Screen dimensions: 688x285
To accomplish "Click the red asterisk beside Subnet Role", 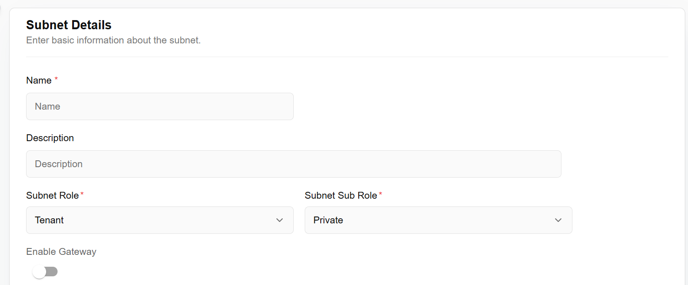I will (x=82, y=195).
